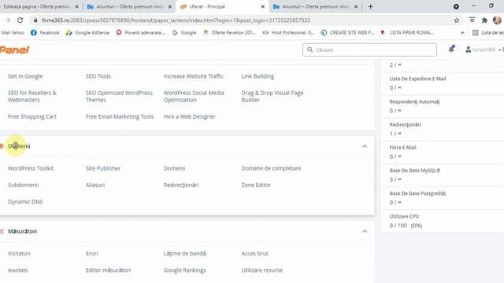Image resolution: width=504 pixels, height=283 pixels.
Task: Open Aliasuri
Action: (95, 185)
